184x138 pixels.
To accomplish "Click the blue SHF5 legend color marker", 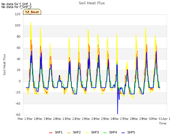I will (x=123, y=133).
